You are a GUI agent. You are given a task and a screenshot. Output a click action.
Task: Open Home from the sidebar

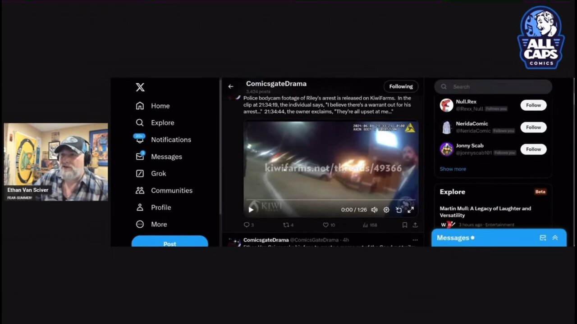(x=153, y=106)
